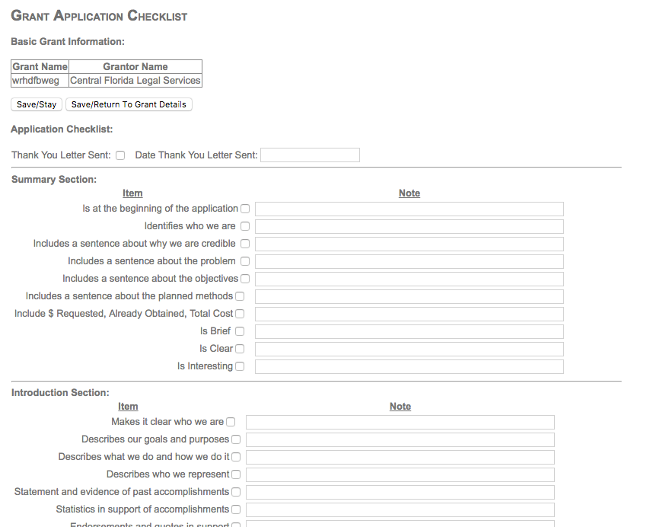Select the 'sentence about the objectives' checkbox
The height and width of the screenshot is (527, 650).
245,279
